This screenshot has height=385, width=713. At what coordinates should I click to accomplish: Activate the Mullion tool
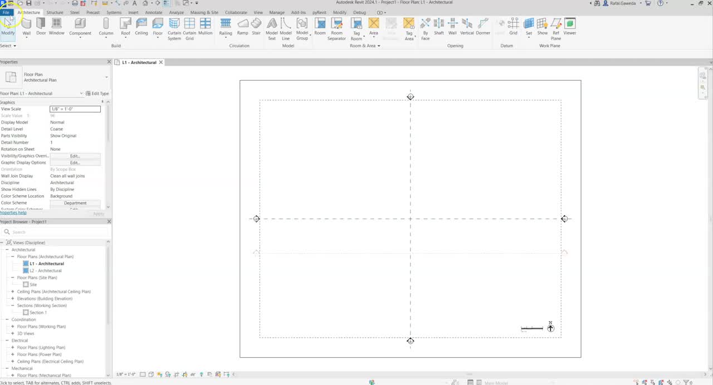pyautogui.click(x=205, y=27)
